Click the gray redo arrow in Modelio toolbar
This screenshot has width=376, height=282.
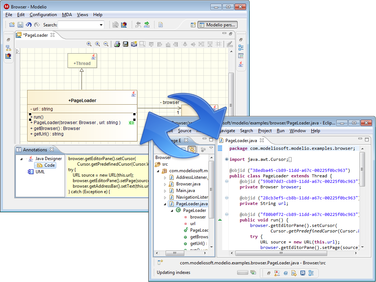[37, 25]
